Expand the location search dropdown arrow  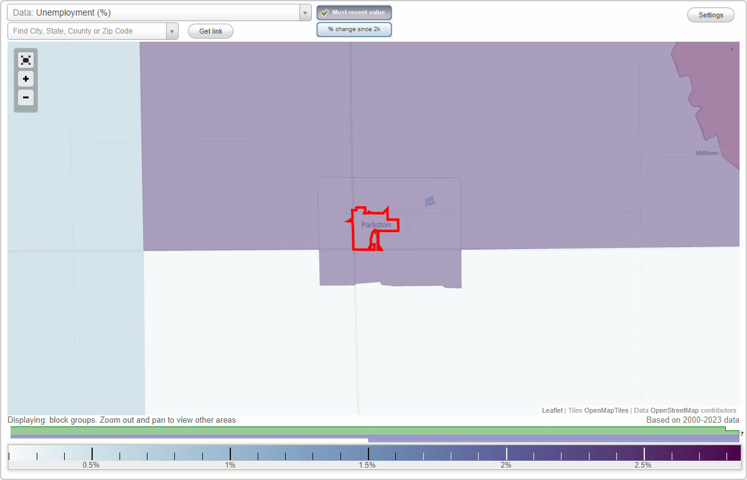(x=172, y=31)
